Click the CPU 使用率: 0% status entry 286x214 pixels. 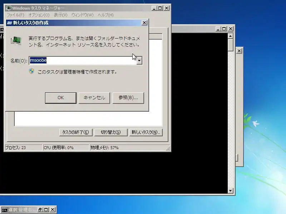click(66, 148)
